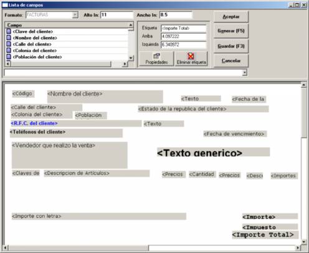309x253 pixels.
Task: Select the <Fecha de la label
Action: click(x=249, y=99)
